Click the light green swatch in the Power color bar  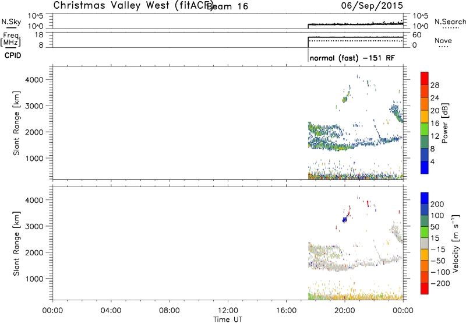425,129
